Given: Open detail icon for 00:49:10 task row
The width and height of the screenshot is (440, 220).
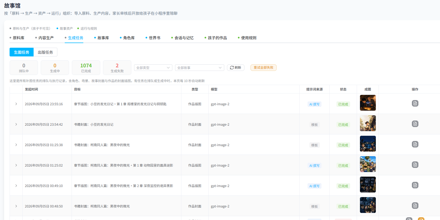Looking at the screenshot, I should coord(415,185).
